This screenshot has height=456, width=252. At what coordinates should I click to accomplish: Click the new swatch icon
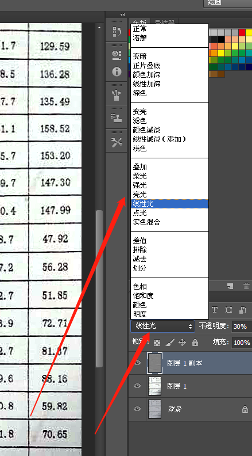(230, 286)
